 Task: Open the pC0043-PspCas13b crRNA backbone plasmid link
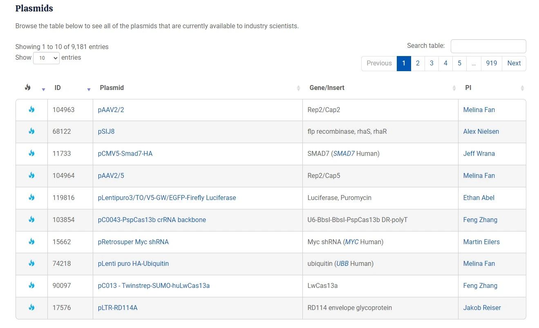pyautogui.click(x=152, y=220)
